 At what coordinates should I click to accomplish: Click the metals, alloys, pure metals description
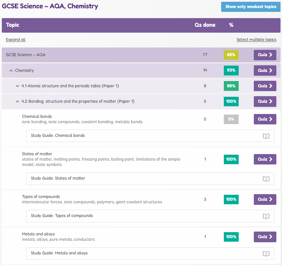(x=58, y=240)
